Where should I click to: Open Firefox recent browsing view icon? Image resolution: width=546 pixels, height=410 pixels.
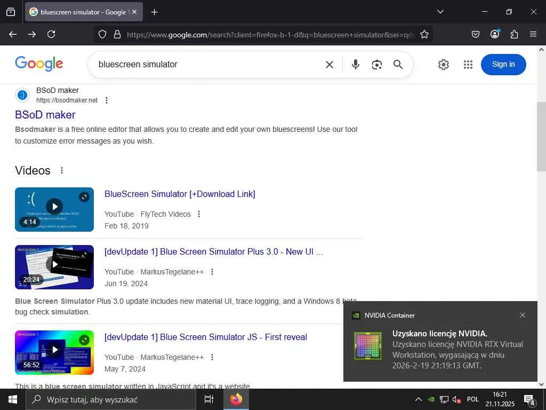[x=11, y=12]
